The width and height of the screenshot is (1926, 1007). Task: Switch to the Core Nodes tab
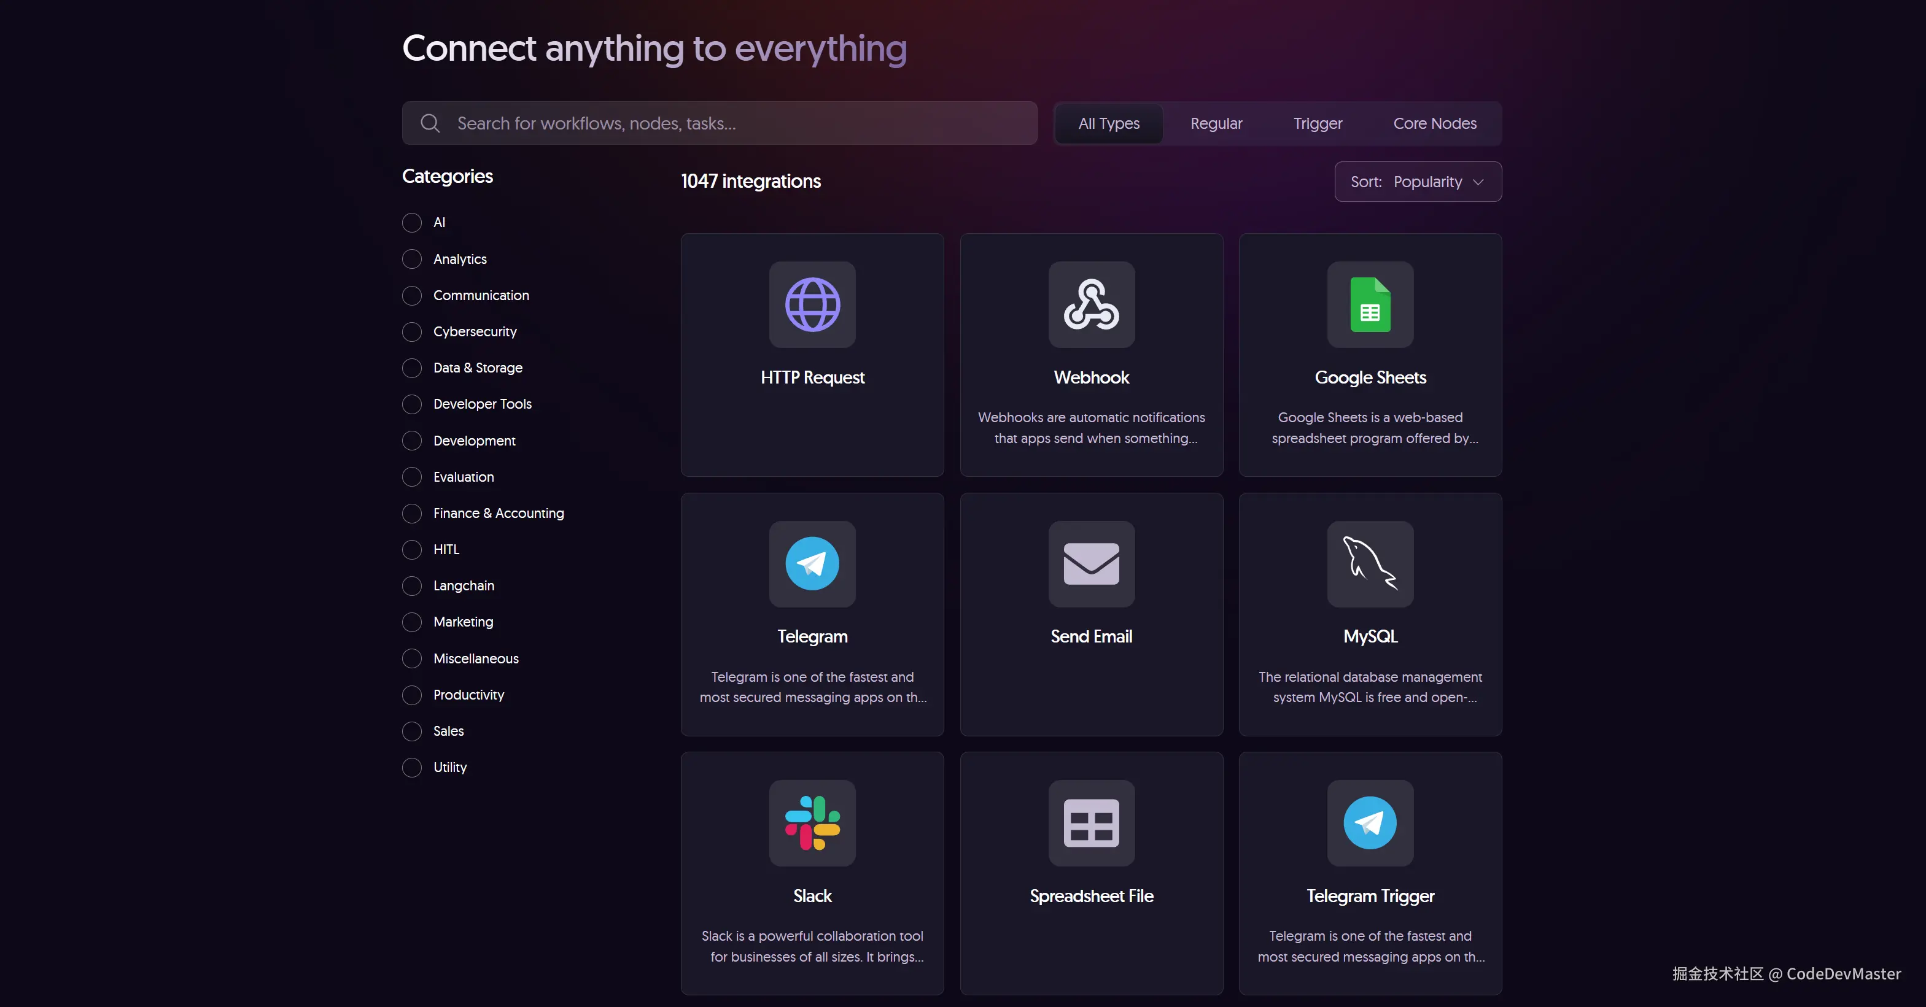point(1434,123)
